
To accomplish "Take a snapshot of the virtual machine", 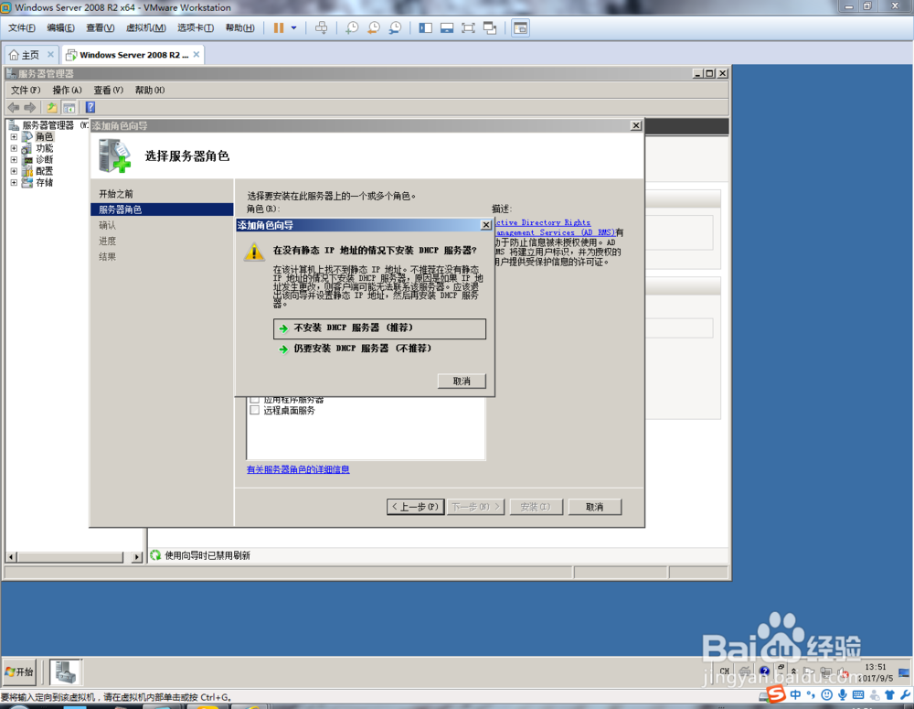I will tap(352, 28).
